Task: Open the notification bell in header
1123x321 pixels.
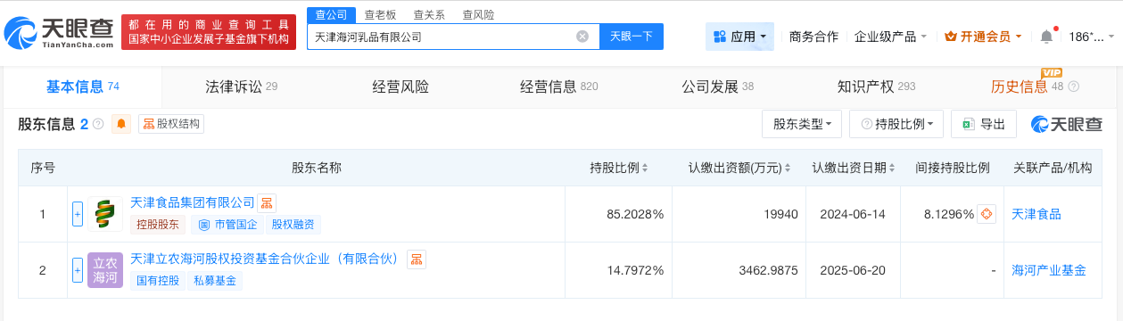Action: pyautogui.click(x=1046, y=37)
